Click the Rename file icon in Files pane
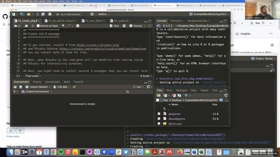280x157 pixels. [x=179, y=96]
